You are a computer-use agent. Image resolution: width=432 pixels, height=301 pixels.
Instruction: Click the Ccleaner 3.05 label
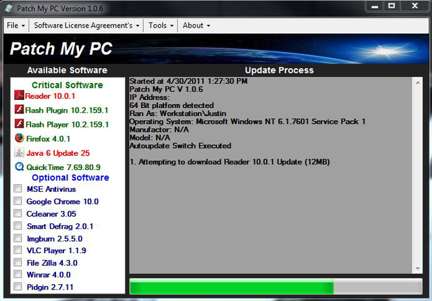click(x=51, y=214)
